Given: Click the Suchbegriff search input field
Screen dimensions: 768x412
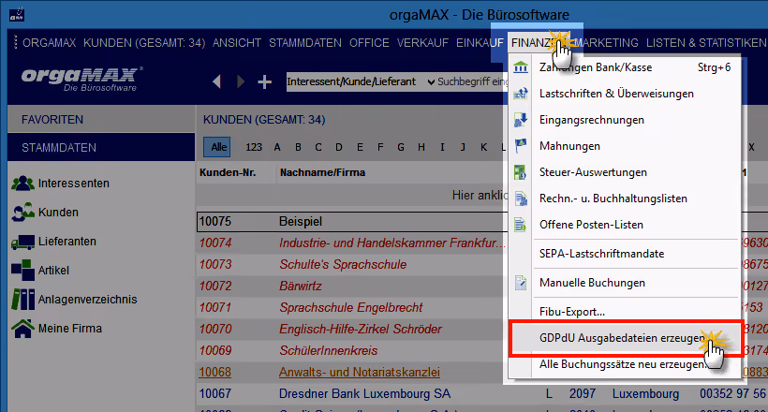Looking at the screenshot, I should (472, 81).
